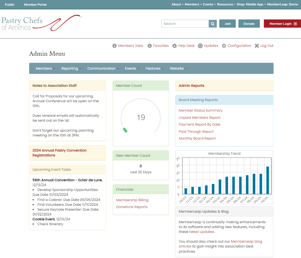
Task: Click the Members View info icon
Action: tap(114, 46)
